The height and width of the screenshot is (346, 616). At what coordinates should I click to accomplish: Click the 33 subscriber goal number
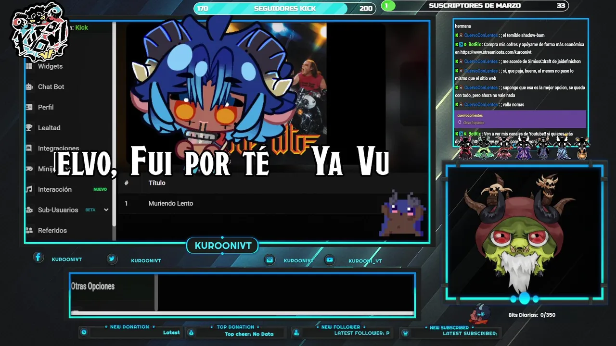click(x=561, y=6)
